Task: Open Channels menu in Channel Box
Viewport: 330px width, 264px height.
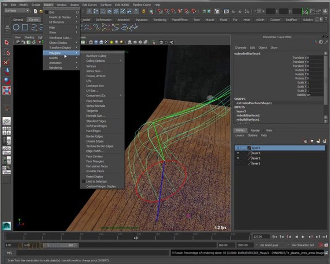Action: (x=240, y=48)
